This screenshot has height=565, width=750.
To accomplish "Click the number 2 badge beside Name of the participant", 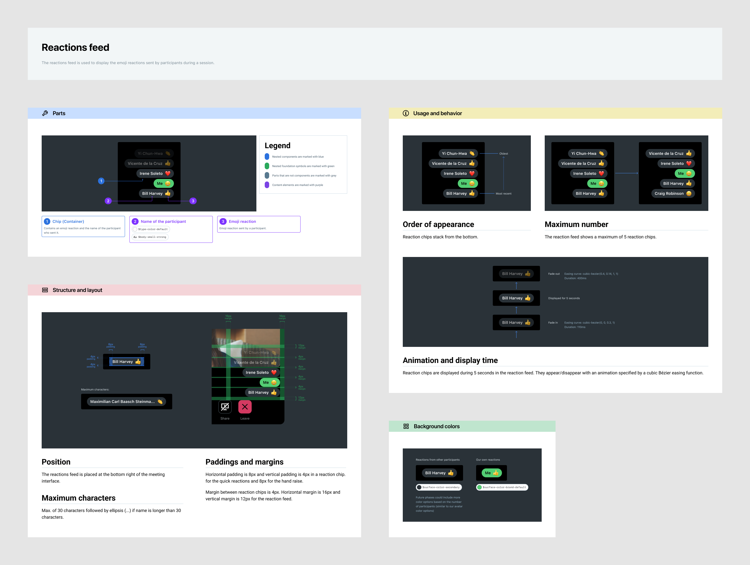I will [x=135, y=221].
